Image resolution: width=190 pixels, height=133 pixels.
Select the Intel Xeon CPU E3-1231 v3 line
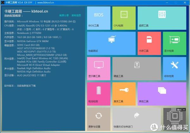[x=42, y=26]
